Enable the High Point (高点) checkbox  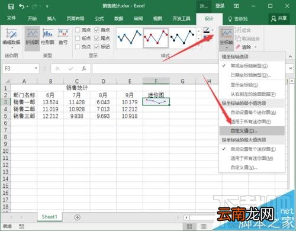78,30
